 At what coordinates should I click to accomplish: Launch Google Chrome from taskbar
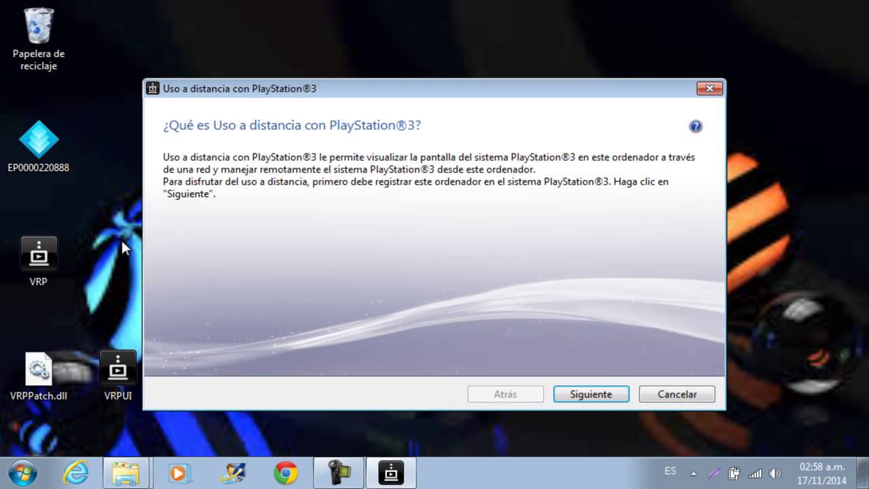tap(286, 473)
